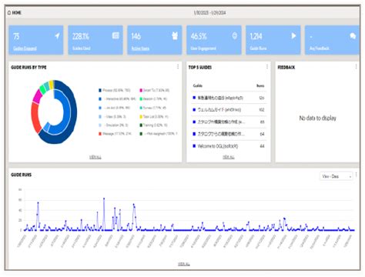Click the 46.5% value on User Engagement card
Screen dimensions: 365x277
tap(199, 36)
